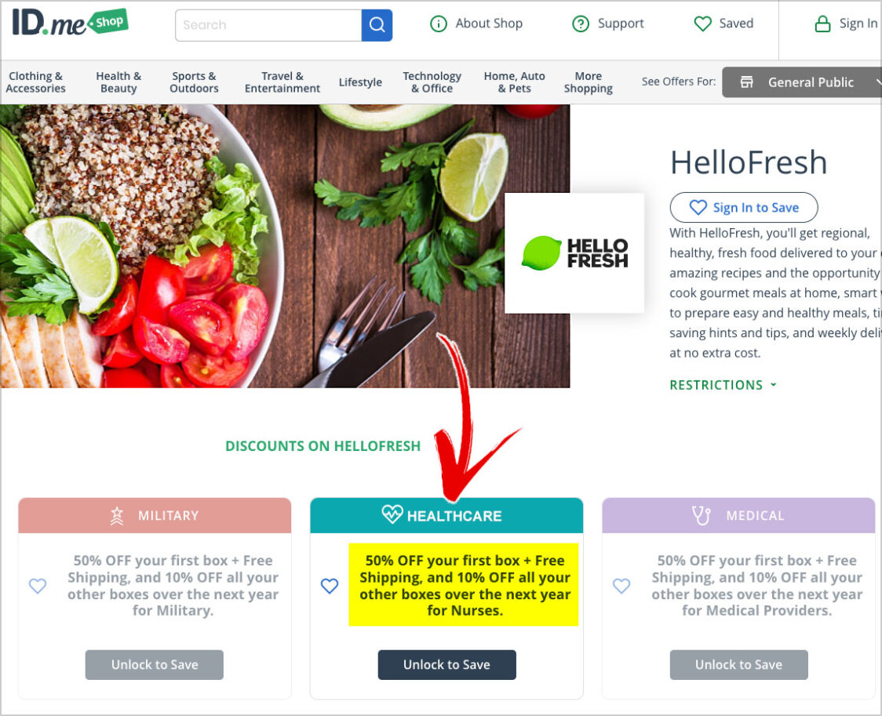
Task: Open Saved items heart icon
Action: point(702,24)
